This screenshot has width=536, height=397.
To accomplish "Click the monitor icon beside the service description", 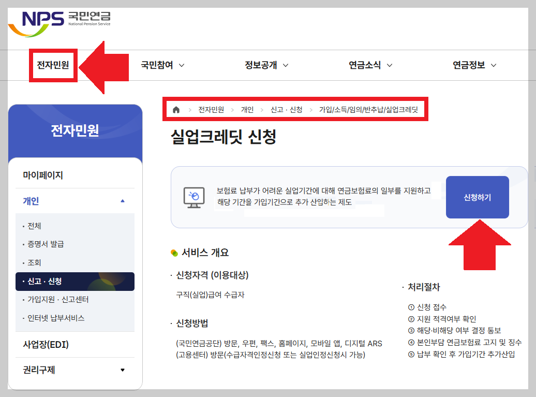I will (193, 197).
